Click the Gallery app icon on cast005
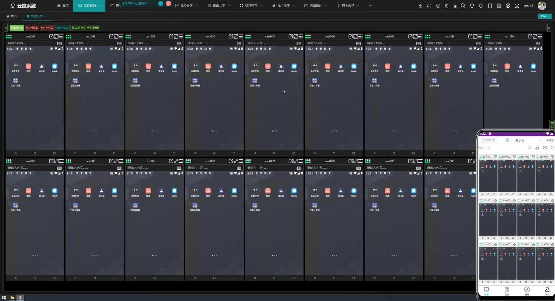 point(268,66)
